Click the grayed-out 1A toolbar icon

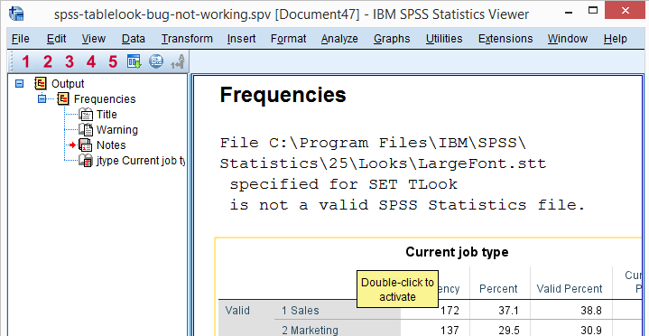179,61
